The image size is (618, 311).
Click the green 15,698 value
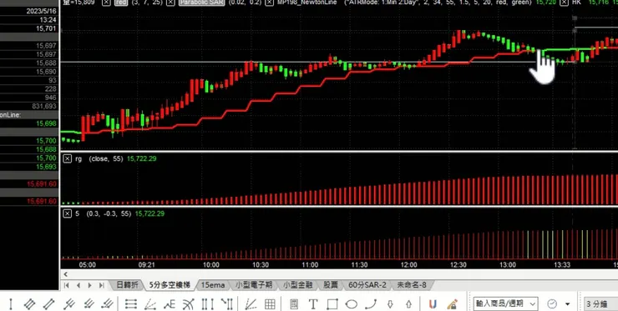click(x=46, y=123)
